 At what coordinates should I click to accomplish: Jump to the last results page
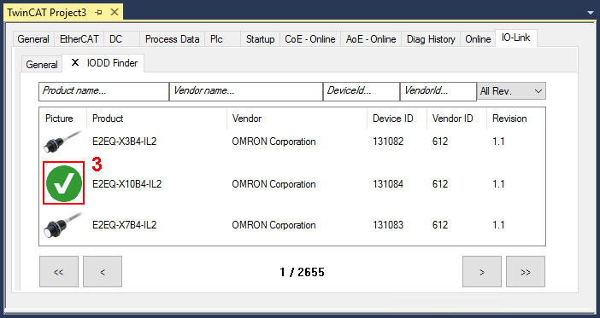(526, 271)
